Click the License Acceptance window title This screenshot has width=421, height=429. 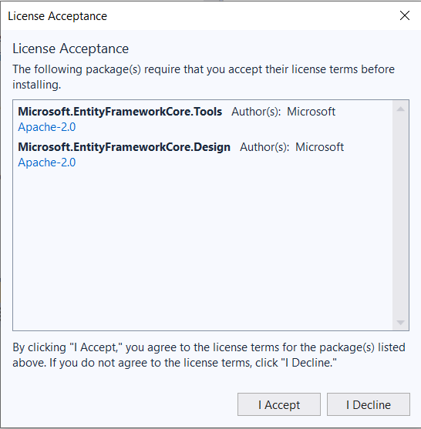coord(58,16)
